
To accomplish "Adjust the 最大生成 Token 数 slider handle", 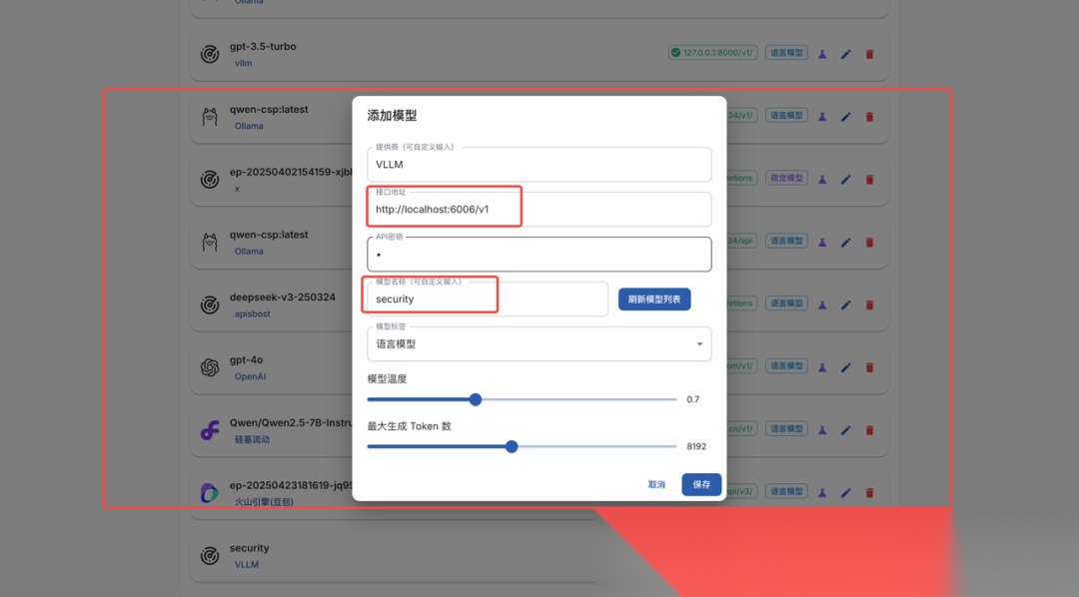I will pos(512,446).
